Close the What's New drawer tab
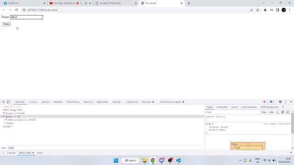Image resolution: width=294 pixels, height=165 pixels. click(x=33, y=153)
